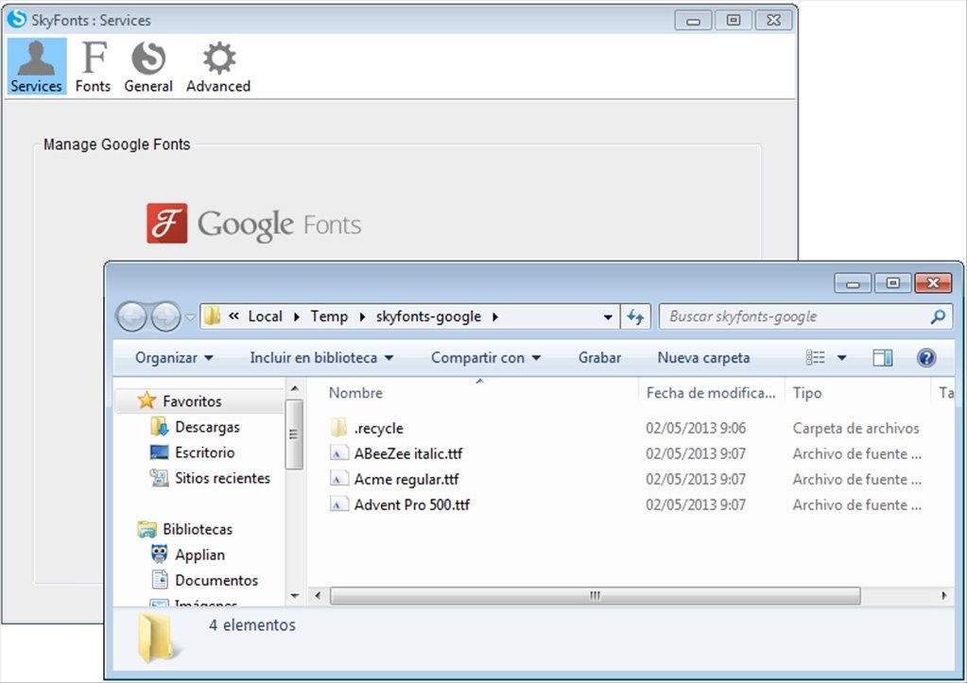967x683 pixels.
Task: Open the view options dropdown arrow
Action: tap(842, 357)
